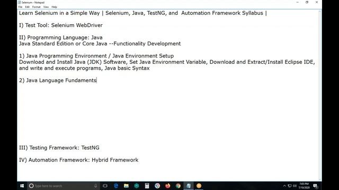Minimize the Notepad window
The width and height of the screenshot is (339, 190).
(x=298, y=2)
